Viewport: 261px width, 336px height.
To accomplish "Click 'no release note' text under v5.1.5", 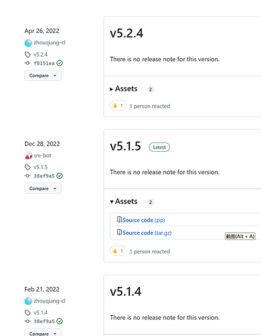I will (165, 172).
